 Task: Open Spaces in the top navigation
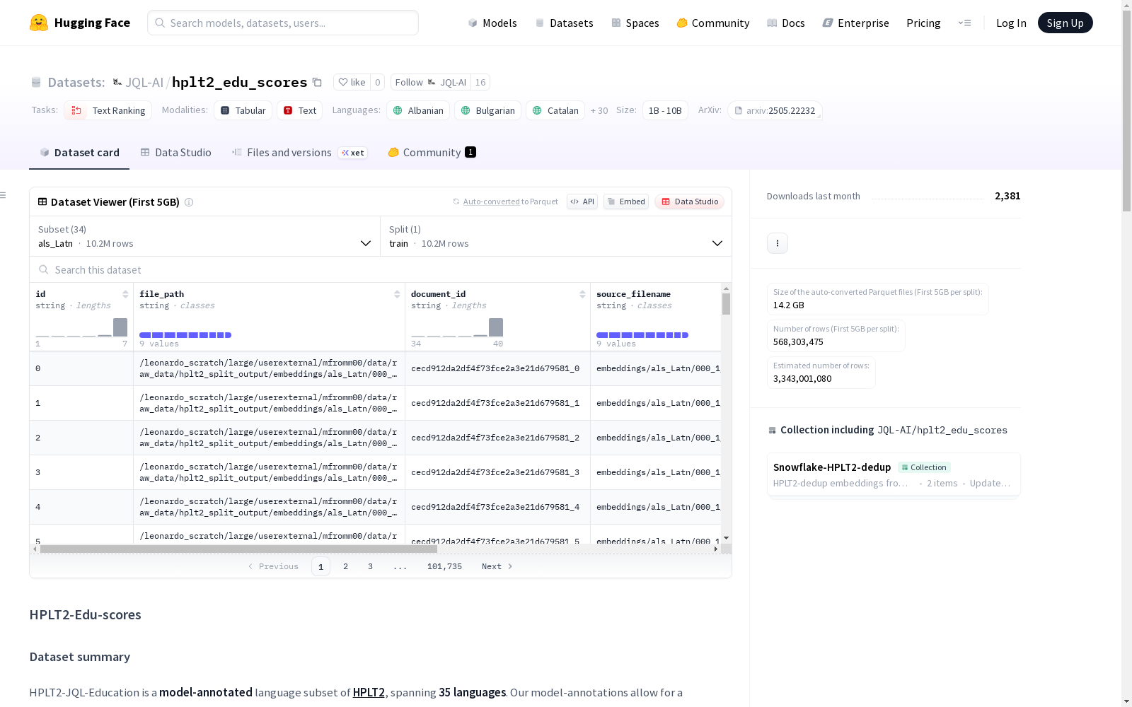point(635,23)
